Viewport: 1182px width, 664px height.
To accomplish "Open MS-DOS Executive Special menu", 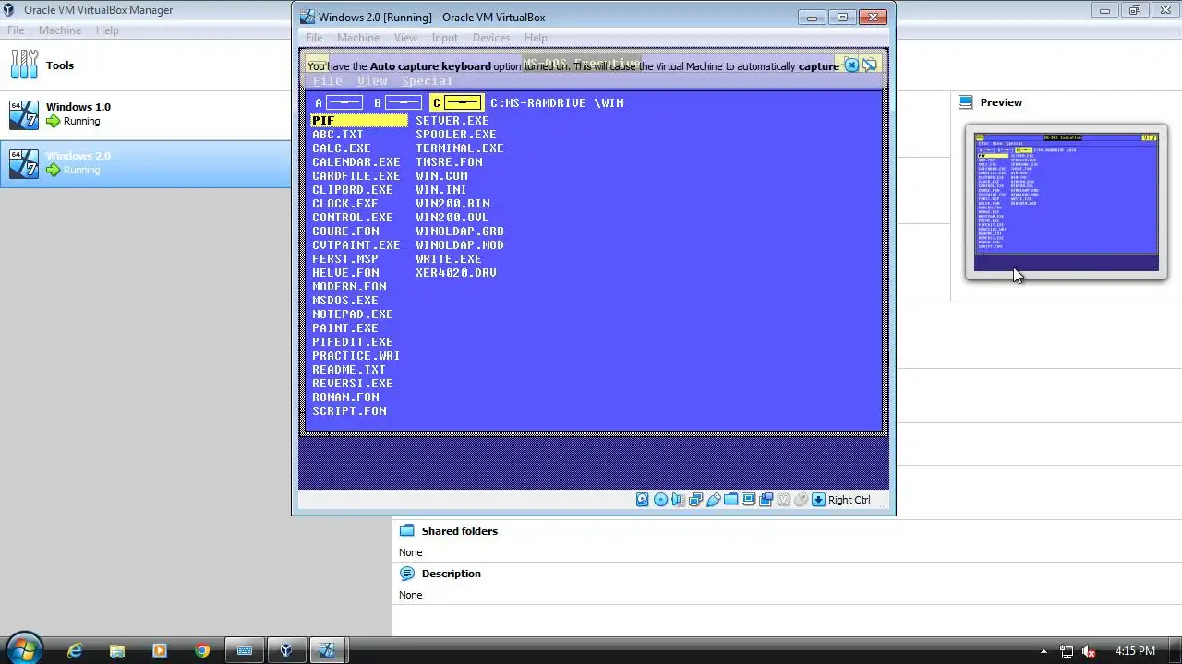I will 427,81.
